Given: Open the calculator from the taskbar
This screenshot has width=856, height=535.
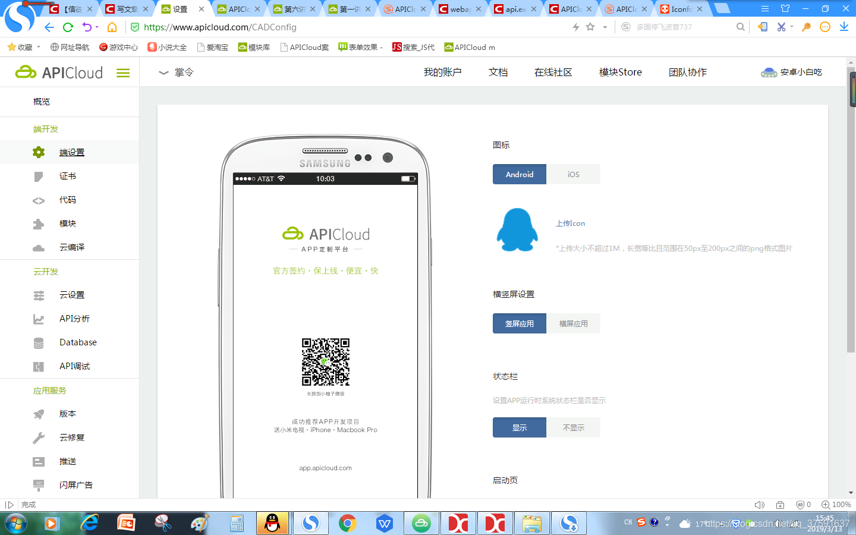Looking at the screenshot, I should click(237, 523).
